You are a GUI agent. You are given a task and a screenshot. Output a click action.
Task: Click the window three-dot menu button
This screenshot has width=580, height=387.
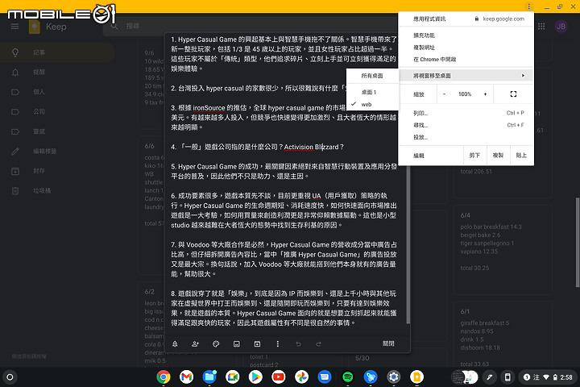529,6
